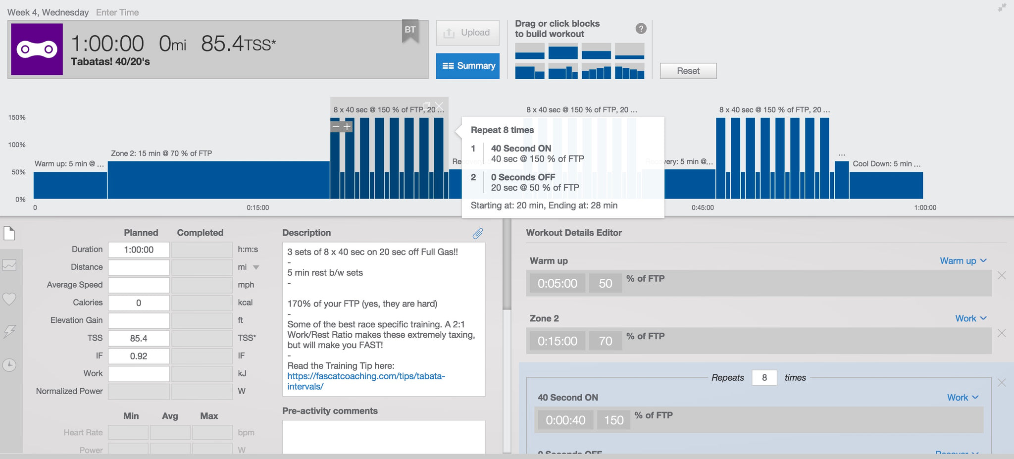Click the Repeats times input field
This screenshot has width=1014, height=459.
click(x=764, y=378)
